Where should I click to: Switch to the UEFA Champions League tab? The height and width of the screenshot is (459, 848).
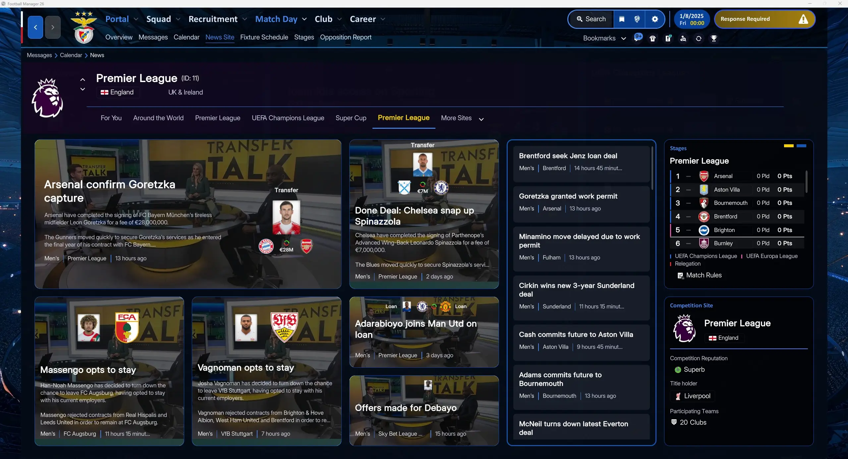coord(288,118)
